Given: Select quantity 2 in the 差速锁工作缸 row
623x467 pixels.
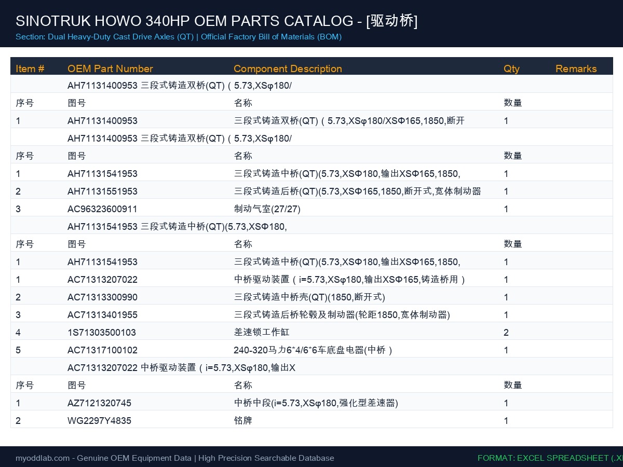Looking at the screenshot, I should (506, 333).
